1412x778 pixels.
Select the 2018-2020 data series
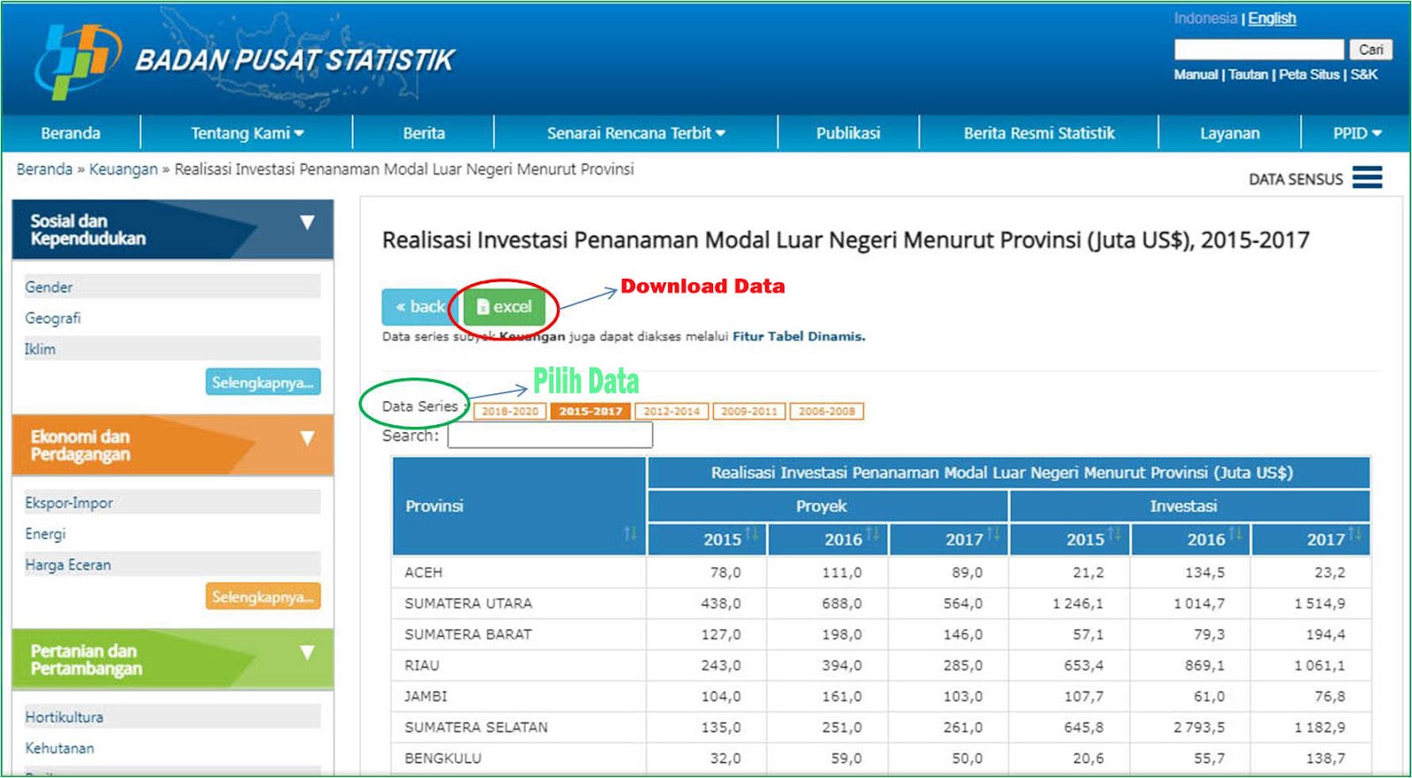509,412
